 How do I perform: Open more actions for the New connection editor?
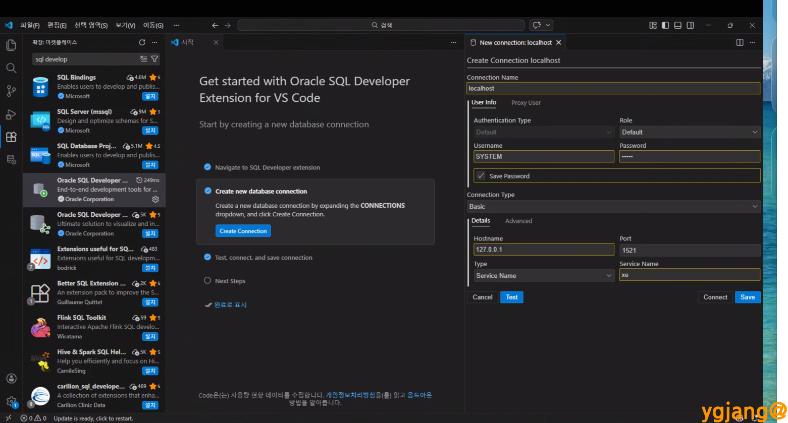click(753, 42)
